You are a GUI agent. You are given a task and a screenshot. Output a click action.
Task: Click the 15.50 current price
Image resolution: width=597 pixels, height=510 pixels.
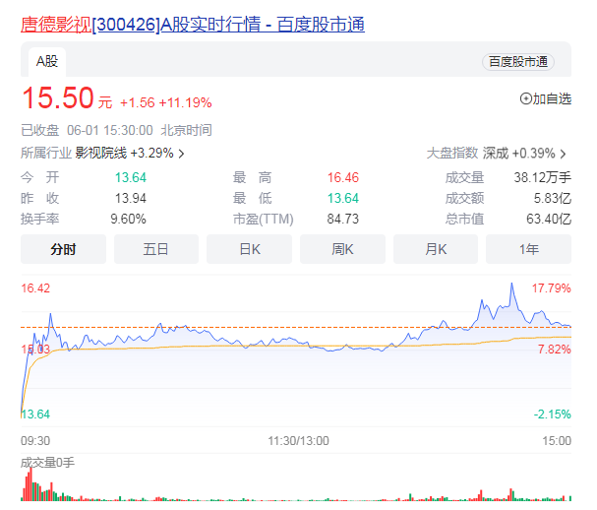[x=57, y=97]
